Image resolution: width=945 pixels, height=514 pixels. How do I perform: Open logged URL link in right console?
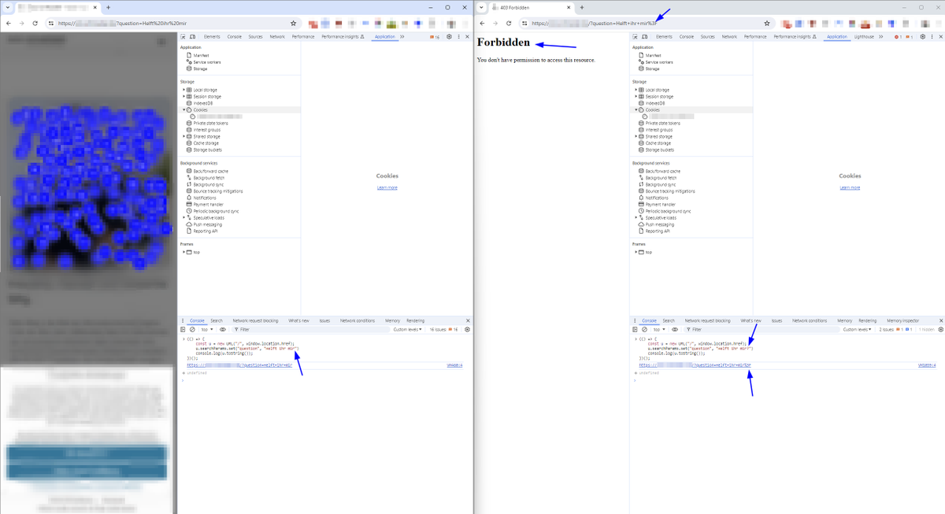[x=695, y=365]
